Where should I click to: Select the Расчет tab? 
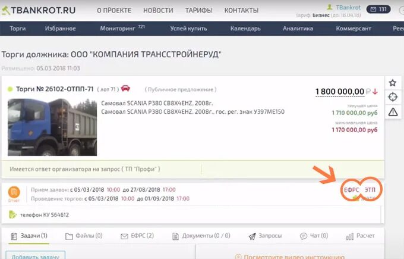pyautogui.click(x=361, y=236)
